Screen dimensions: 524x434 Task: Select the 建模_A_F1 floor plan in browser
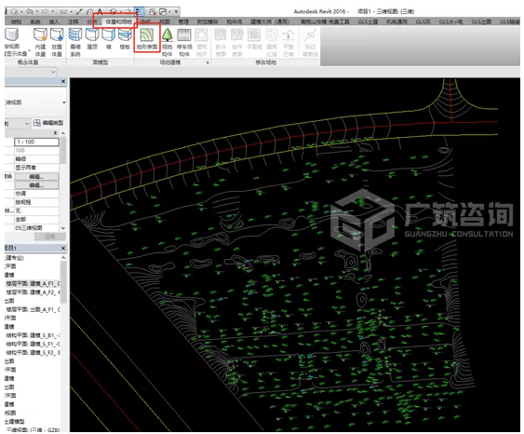(x=34, y=284)
